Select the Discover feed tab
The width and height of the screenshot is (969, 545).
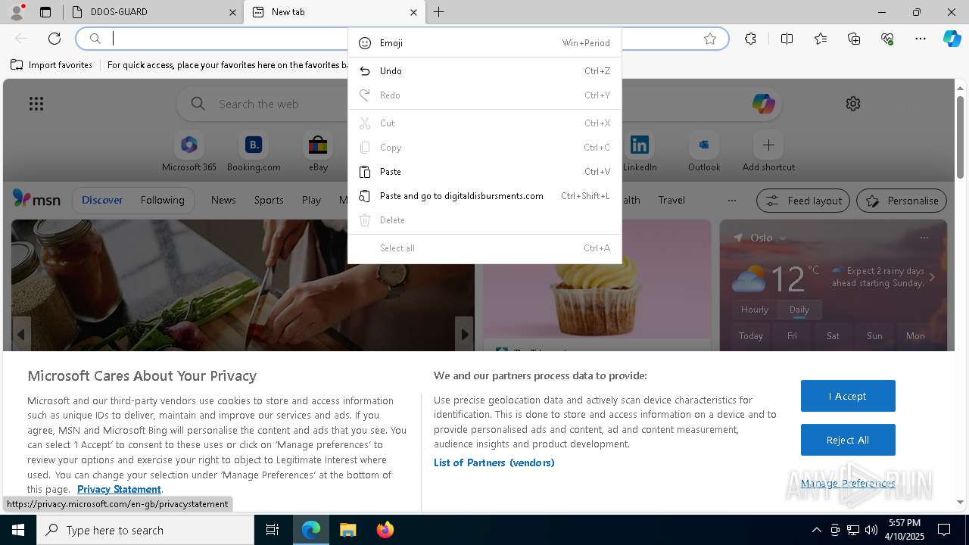[x=102, y=200]
